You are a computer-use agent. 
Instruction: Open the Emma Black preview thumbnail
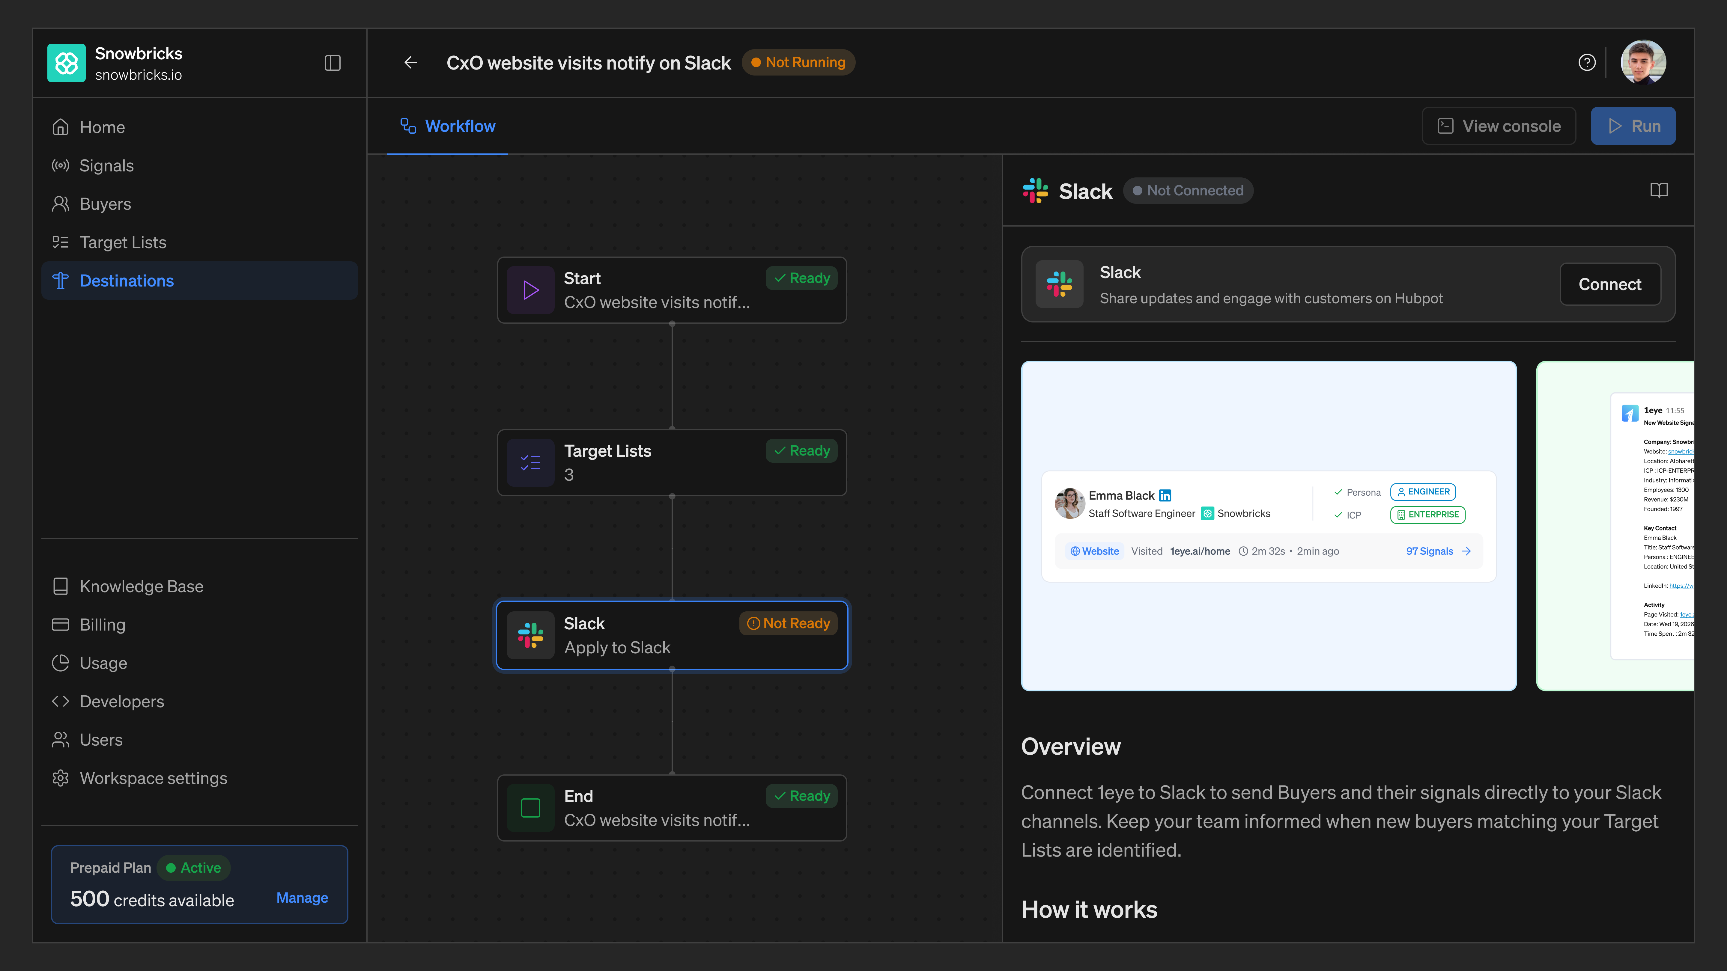click(x=1269, y=526)
